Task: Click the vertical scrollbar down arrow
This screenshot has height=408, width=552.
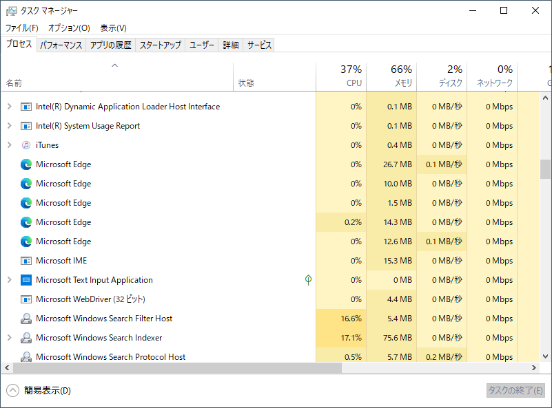Action: (545, 356)
